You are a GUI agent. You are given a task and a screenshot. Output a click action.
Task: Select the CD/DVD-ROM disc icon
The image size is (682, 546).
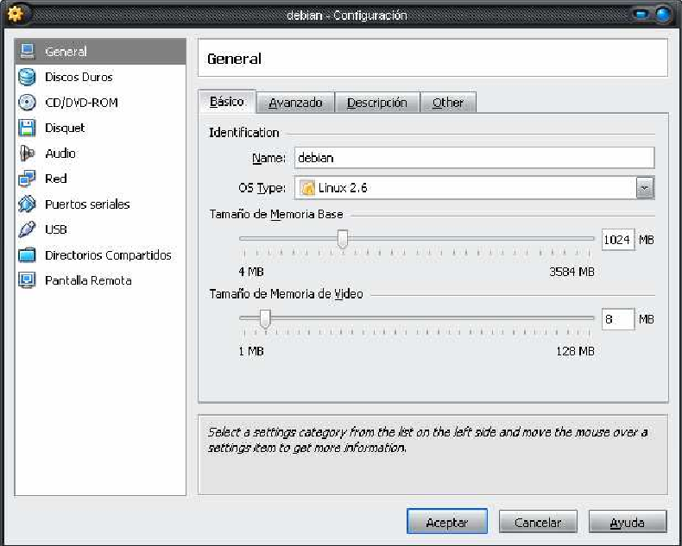[28, 103]
